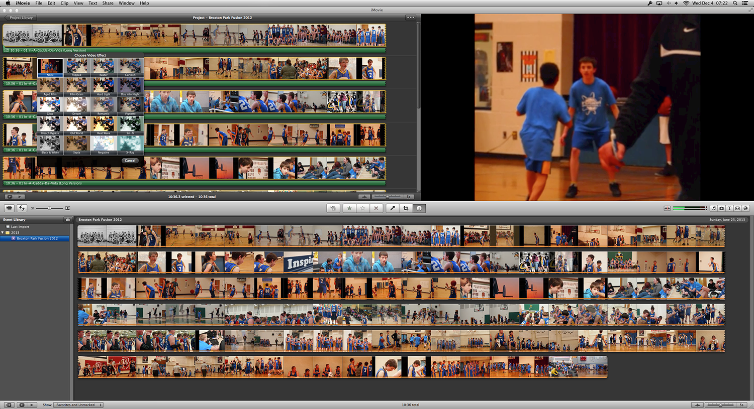Screen dimensions: 754x409
Task: Go back to Project Library
Action: click(20, 18)
